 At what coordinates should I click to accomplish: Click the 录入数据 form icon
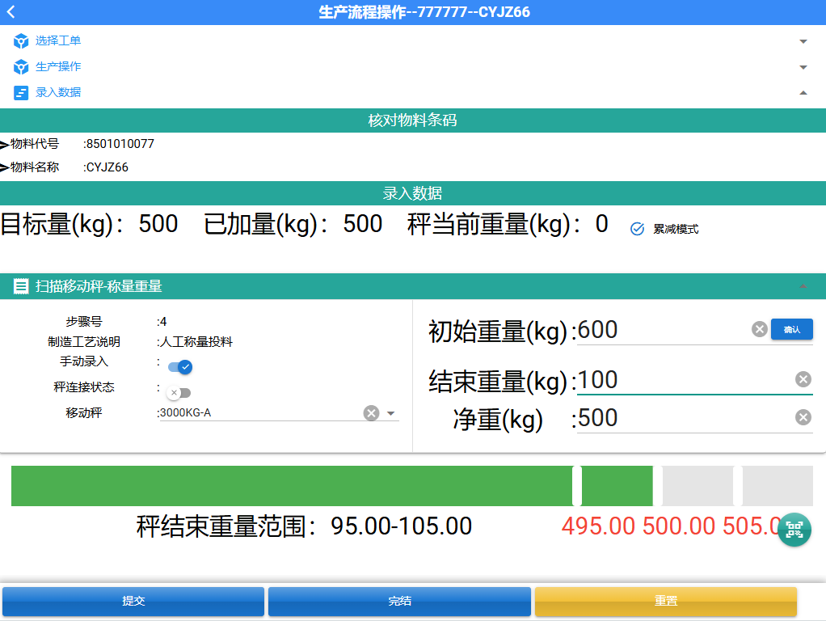click(21, 93)
